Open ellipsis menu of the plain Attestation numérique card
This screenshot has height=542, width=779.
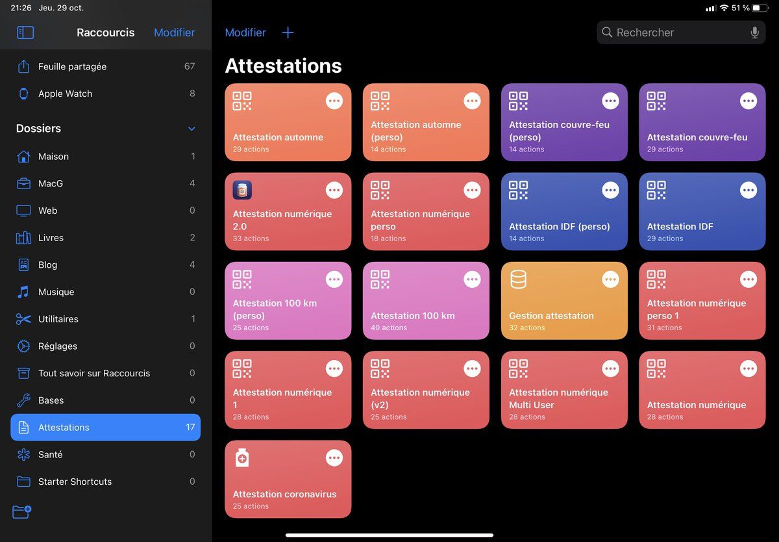point(748,368)
